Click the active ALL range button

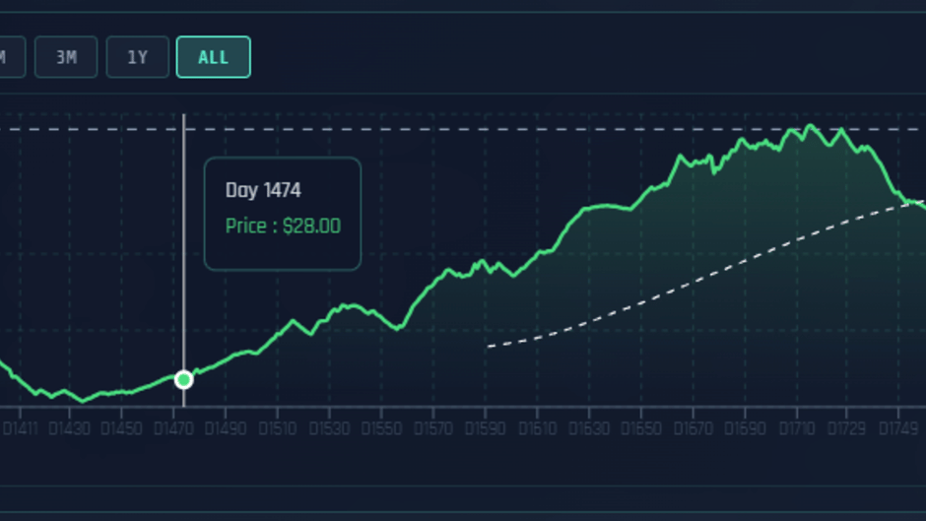pyautogui.click(x=213, y=57)
